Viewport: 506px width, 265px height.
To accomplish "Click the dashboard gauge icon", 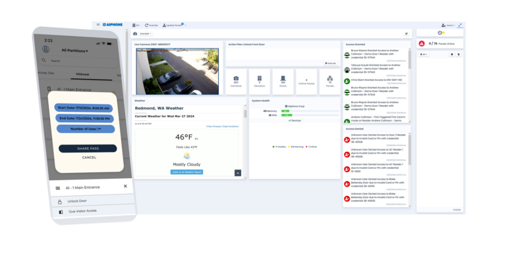I will click(135, 34).
